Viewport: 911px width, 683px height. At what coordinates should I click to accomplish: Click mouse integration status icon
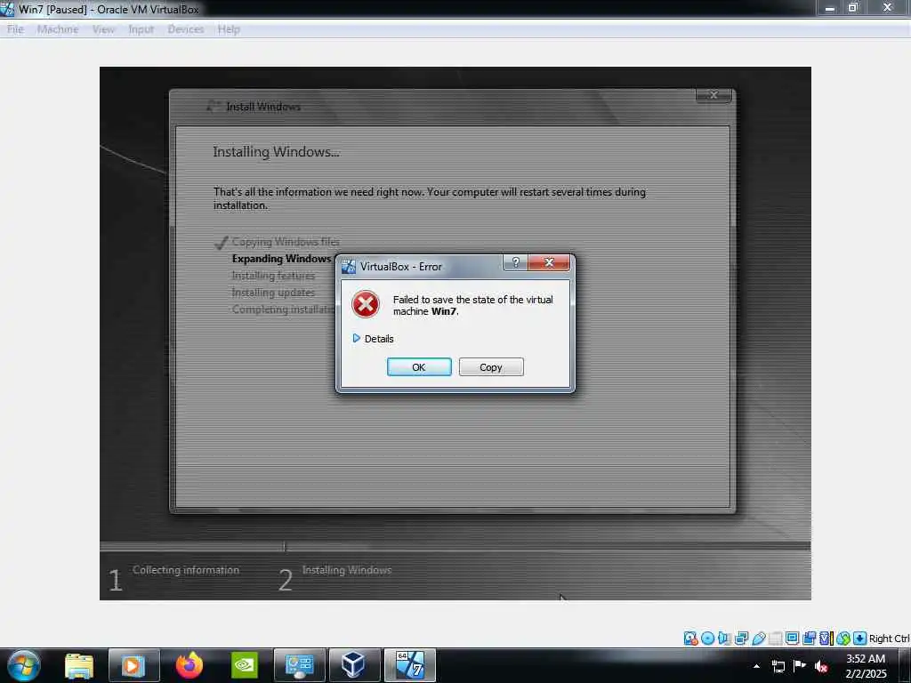click(843, 639)
